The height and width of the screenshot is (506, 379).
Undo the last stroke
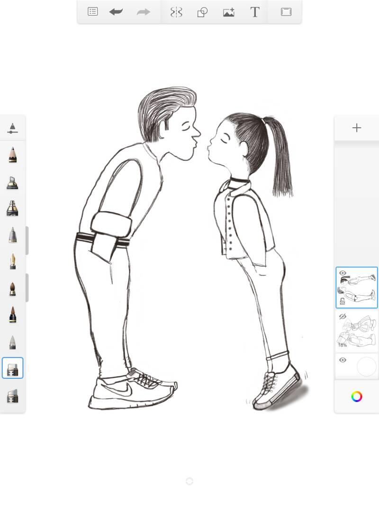[116, 12]
